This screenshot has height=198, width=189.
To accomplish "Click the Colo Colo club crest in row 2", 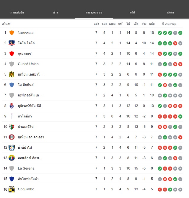I will click(12, 43).
